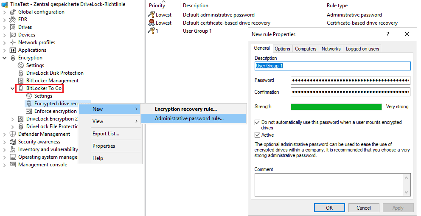Click the Cancel button

tap(364, 208)
